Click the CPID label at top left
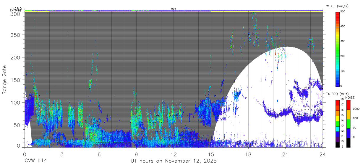This screenshot has height=167, width=363. point(18,9)
